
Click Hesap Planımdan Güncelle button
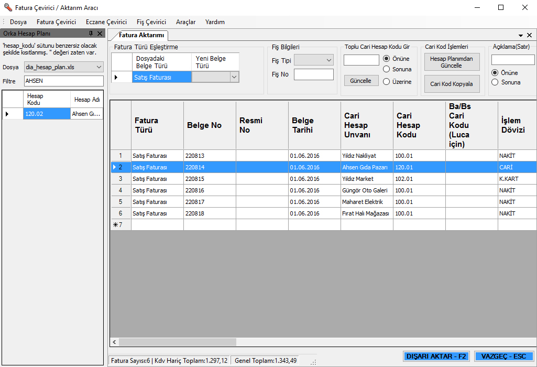coord(452,62)
